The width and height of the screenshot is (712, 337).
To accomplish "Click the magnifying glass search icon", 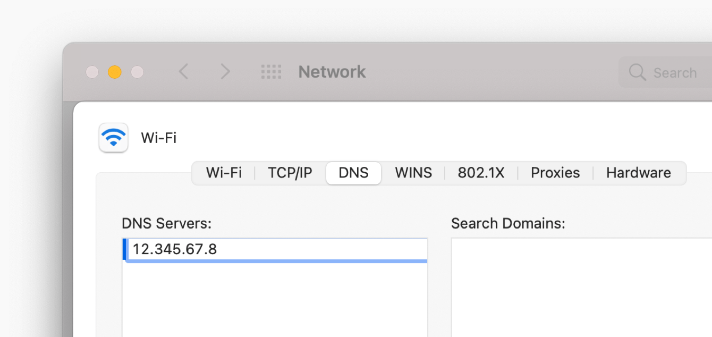I will (637, 72).
